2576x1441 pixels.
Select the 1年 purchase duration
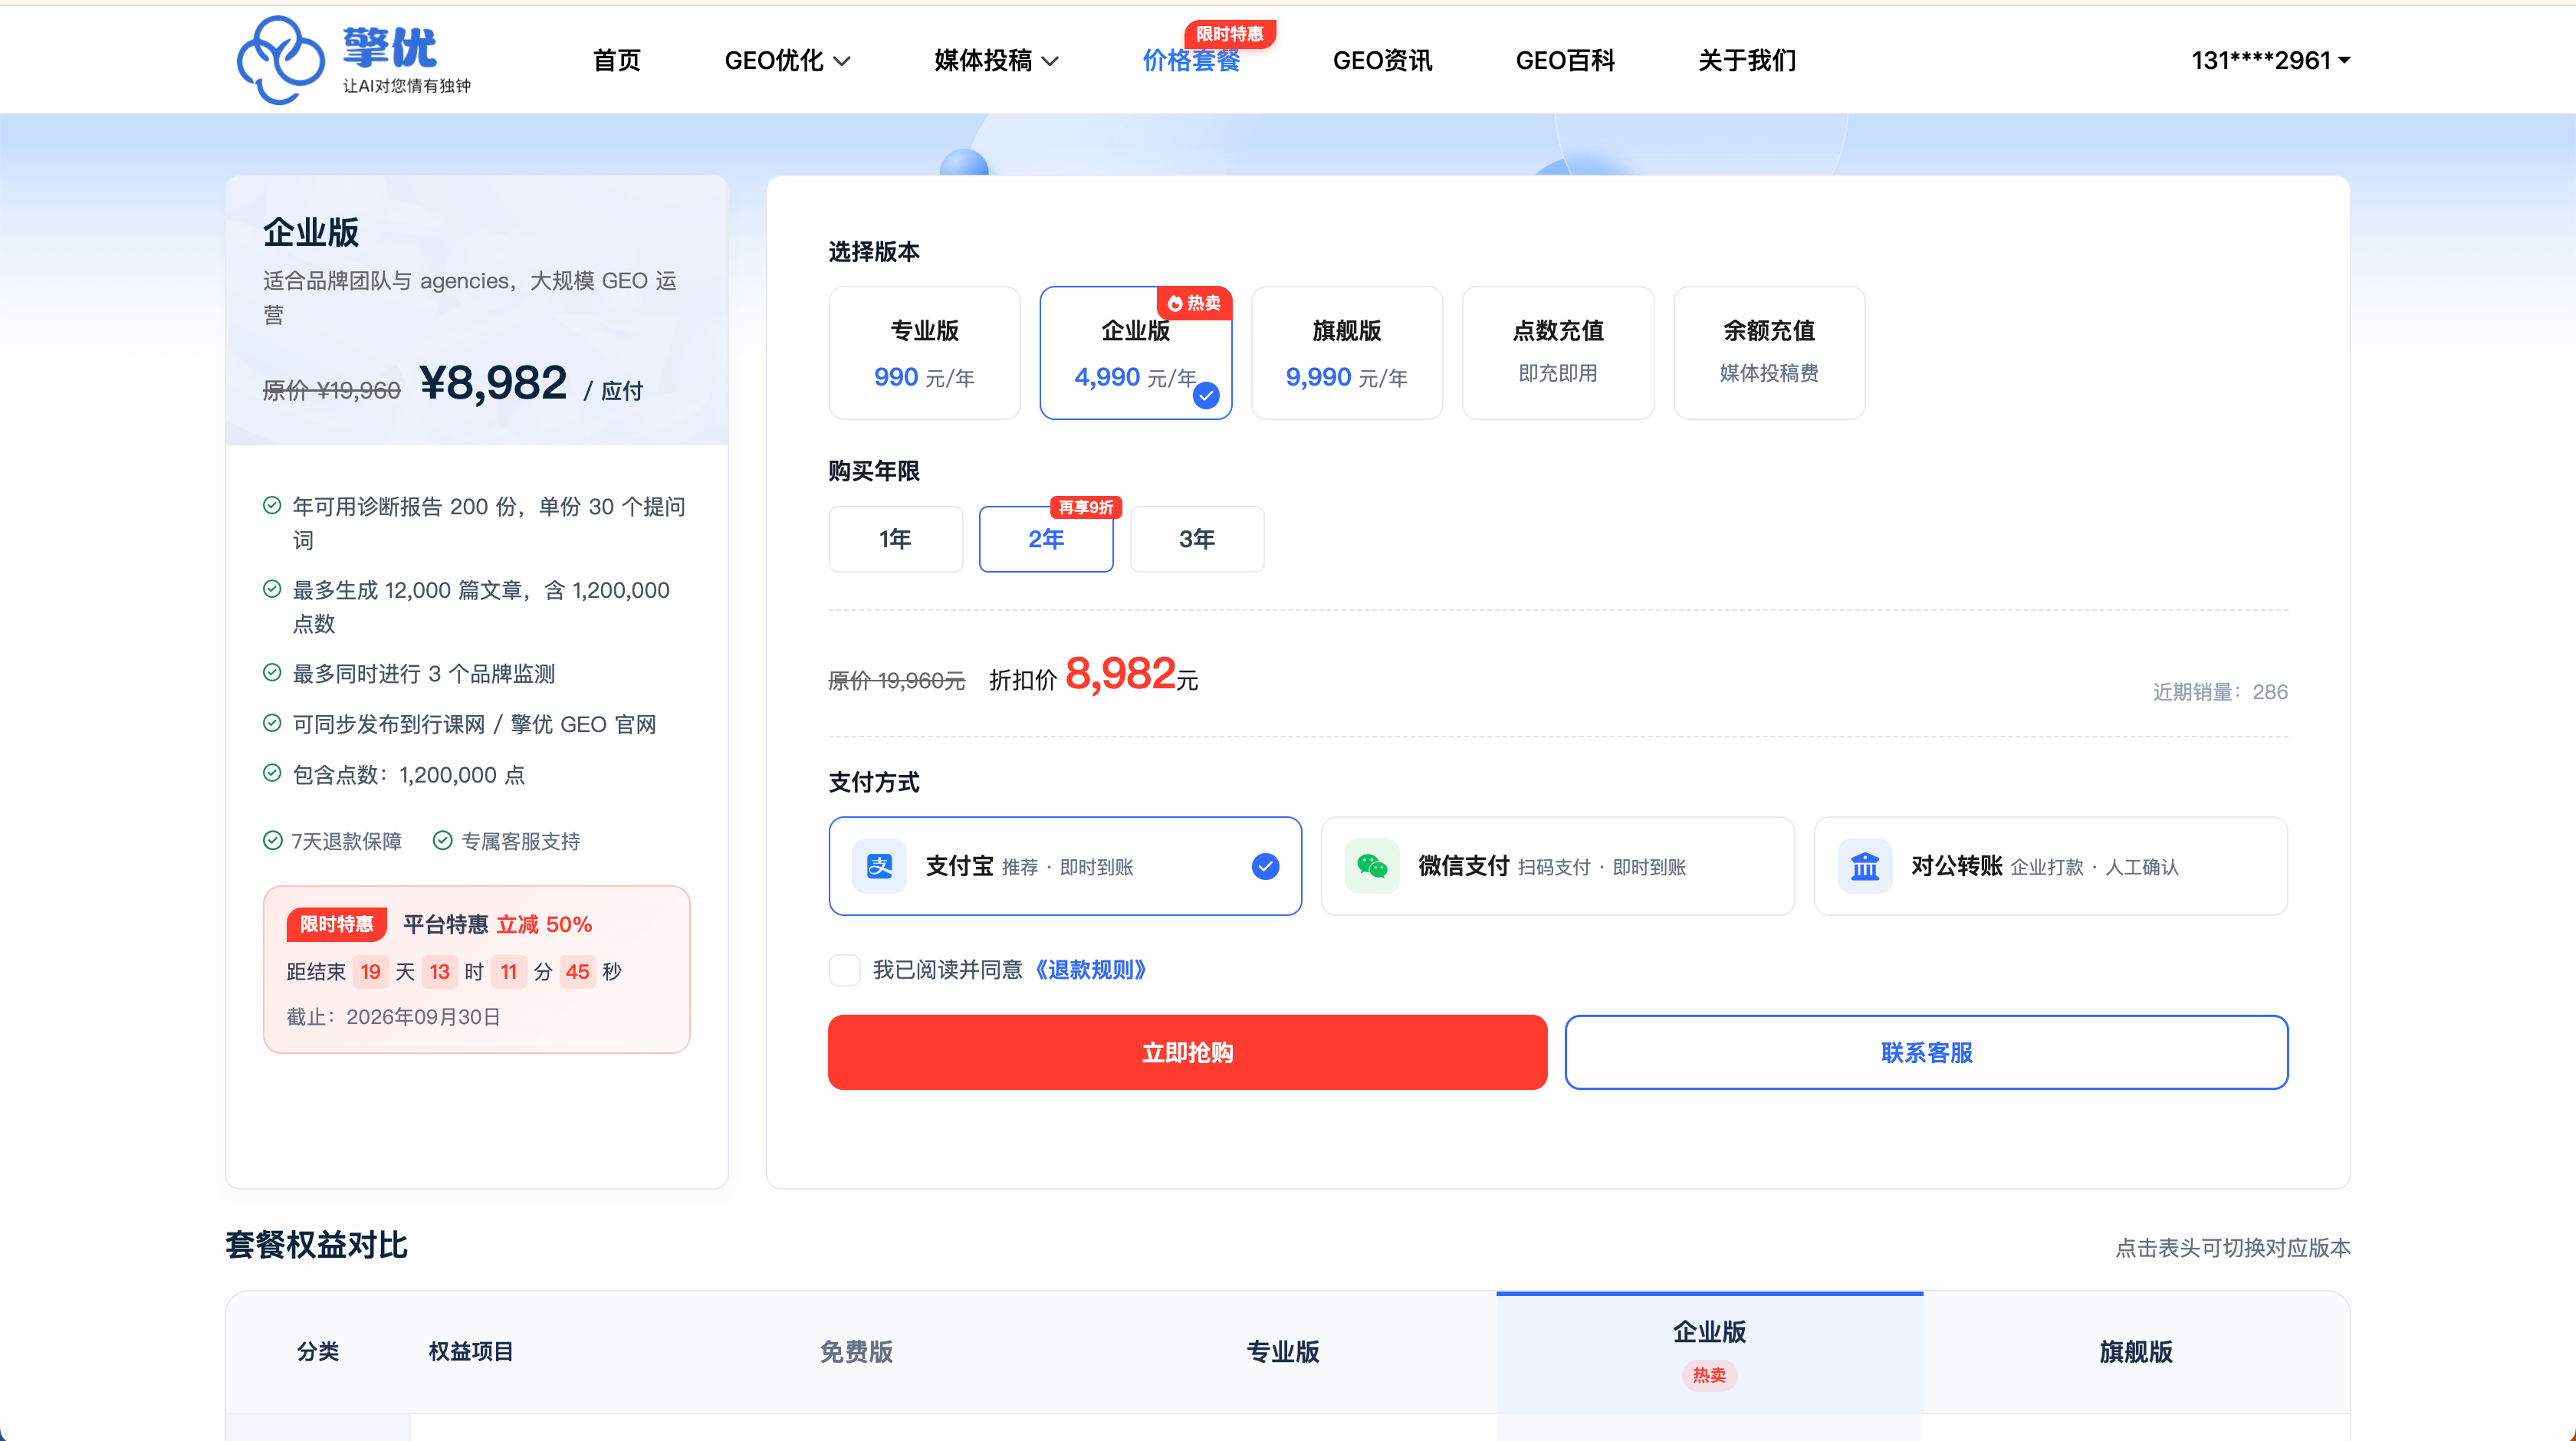pyautogui.click(x=895, y=539)
